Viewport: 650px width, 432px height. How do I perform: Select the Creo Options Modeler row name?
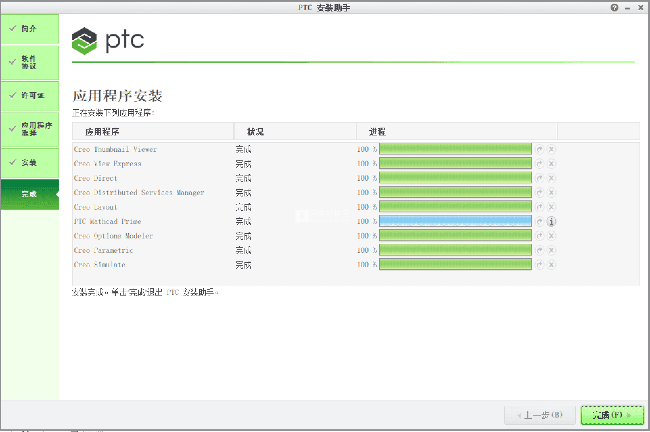coord(113,236)
